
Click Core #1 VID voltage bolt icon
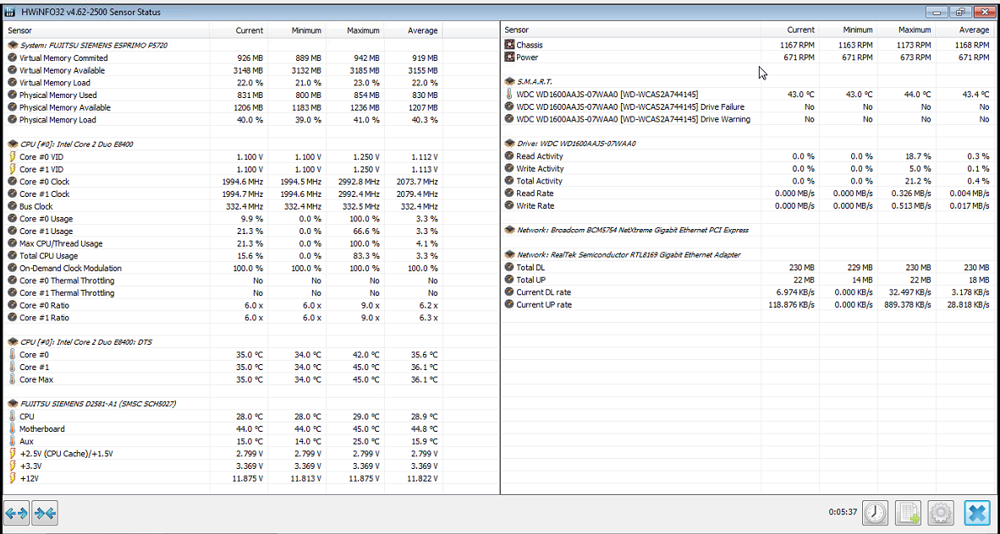12,170
